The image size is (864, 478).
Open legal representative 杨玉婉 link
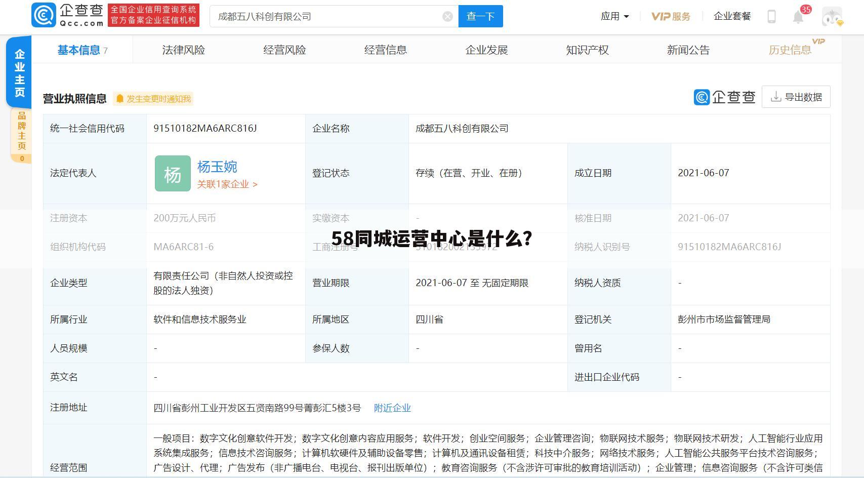(217, 167)
